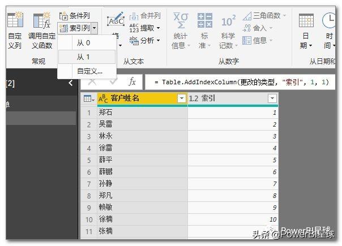Click the cell 薛鹏

point(142,172)
